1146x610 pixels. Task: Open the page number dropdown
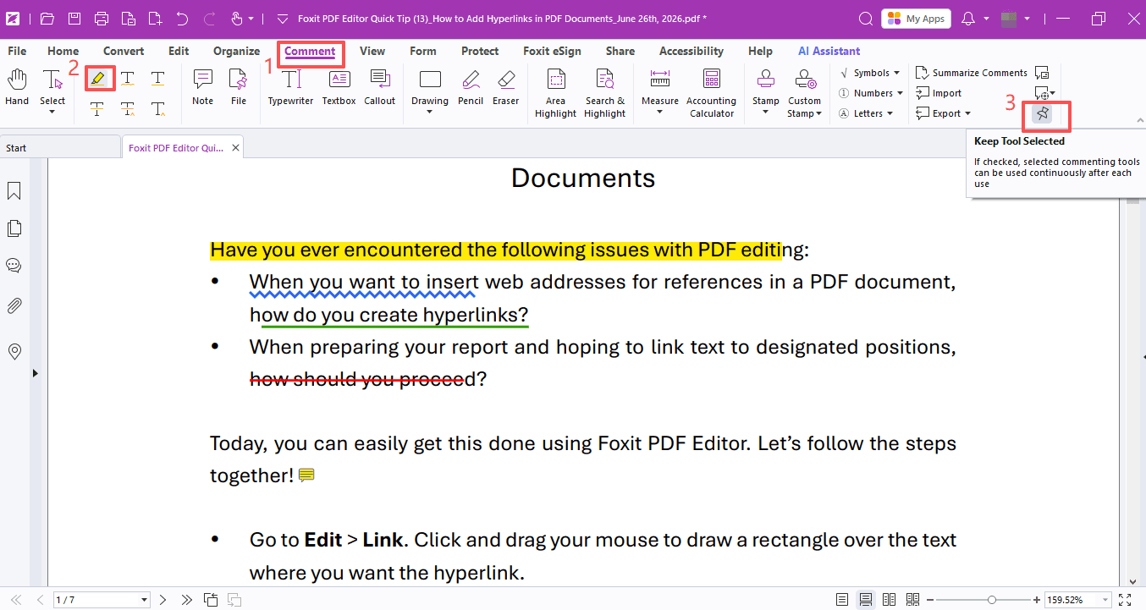tap(144, 600)
